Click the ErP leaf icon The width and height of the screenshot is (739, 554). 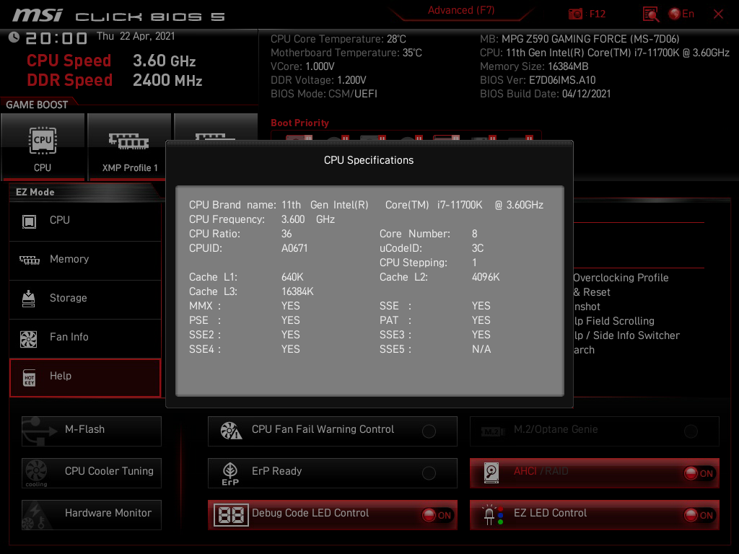tap(230, 473)
